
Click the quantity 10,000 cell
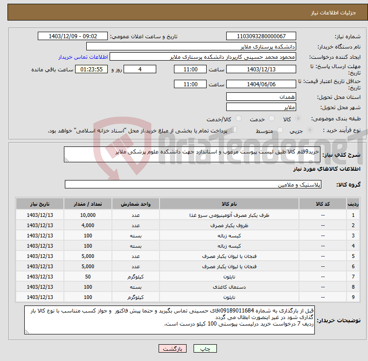point(88,215)
